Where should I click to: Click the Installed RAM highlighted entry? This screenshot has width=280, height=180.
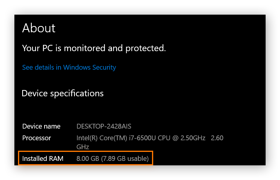pos(85,158)
